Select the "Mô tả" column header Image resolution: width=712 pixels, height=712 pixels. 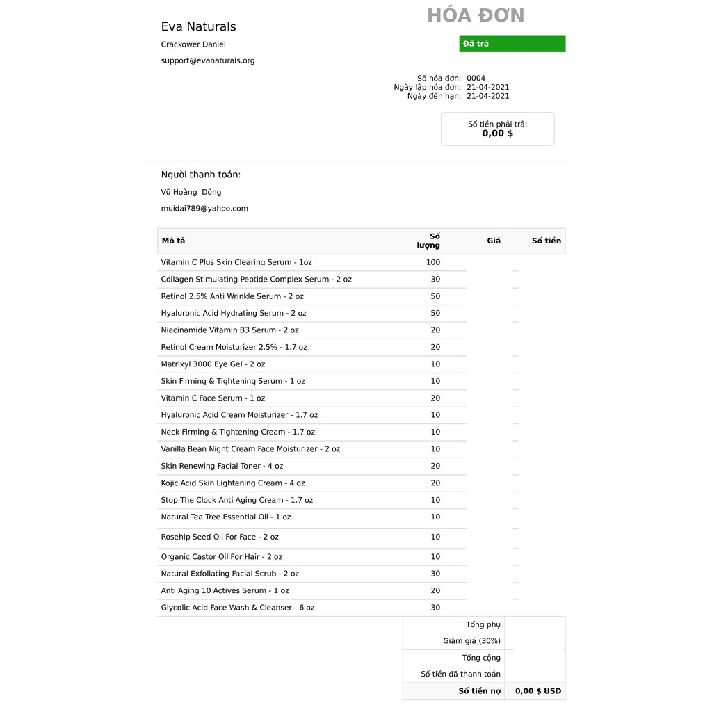click(174, 241)
